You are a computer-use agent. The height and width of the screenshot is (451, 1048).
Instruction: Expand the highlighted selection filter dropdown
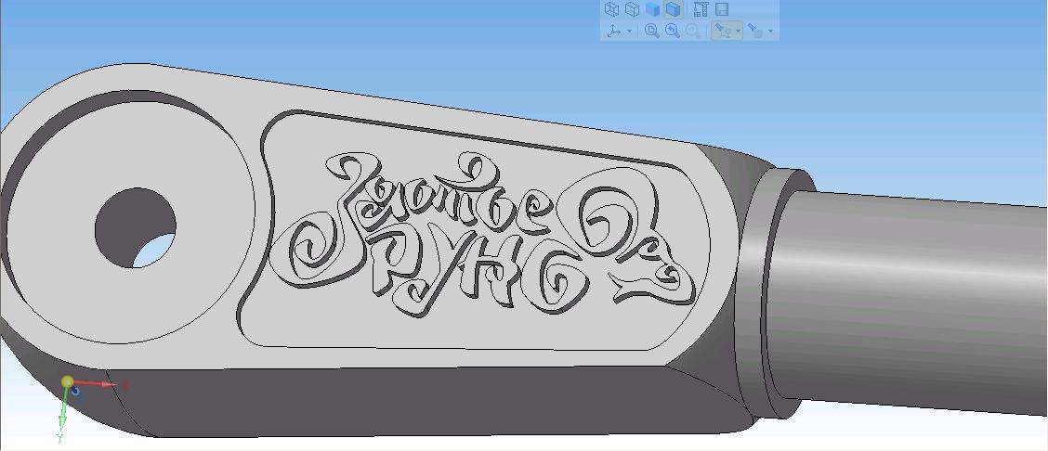pyautogui.click(x=738, y=32)
